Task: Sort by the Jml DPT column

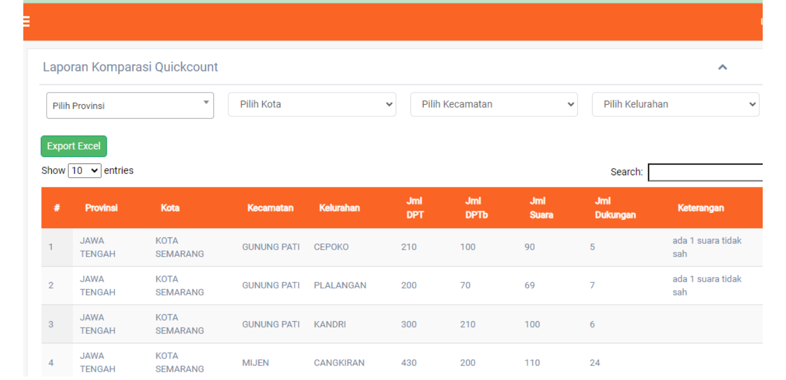Action: pos(415,208)
